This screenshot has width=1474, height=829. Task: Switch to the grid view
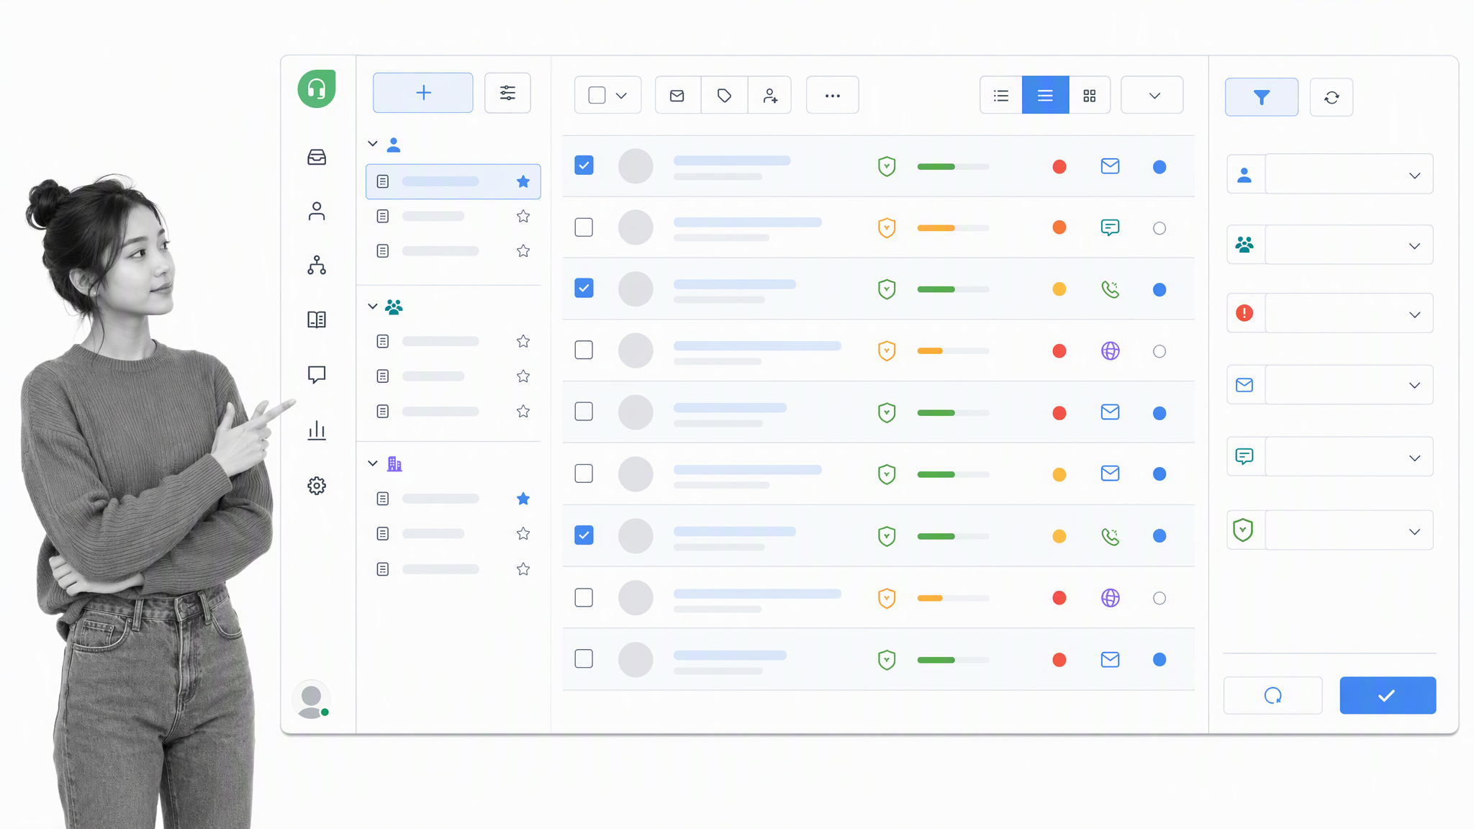point(1090,95)
